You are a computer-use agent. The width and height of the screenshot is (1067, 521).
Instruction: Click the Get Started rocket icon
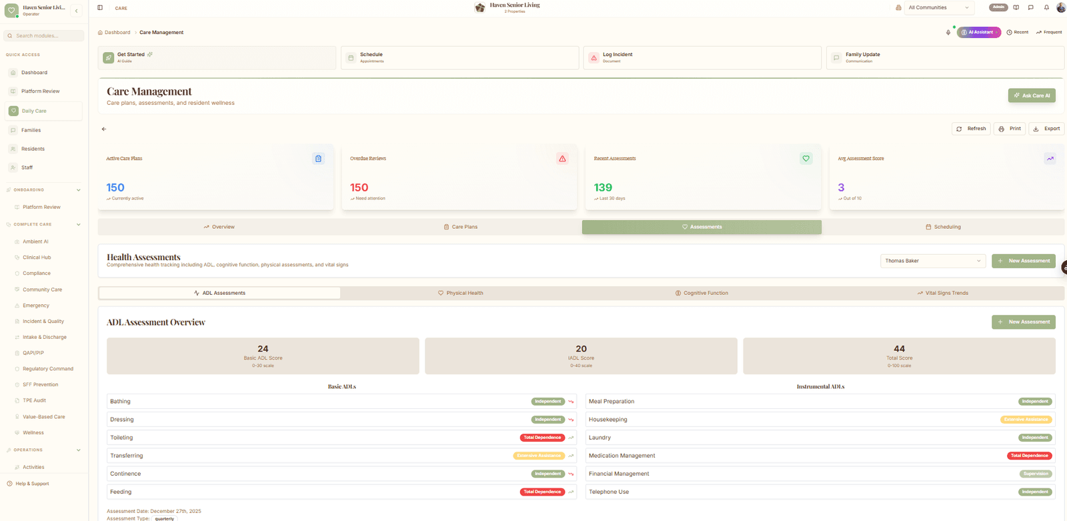[108, 58]
